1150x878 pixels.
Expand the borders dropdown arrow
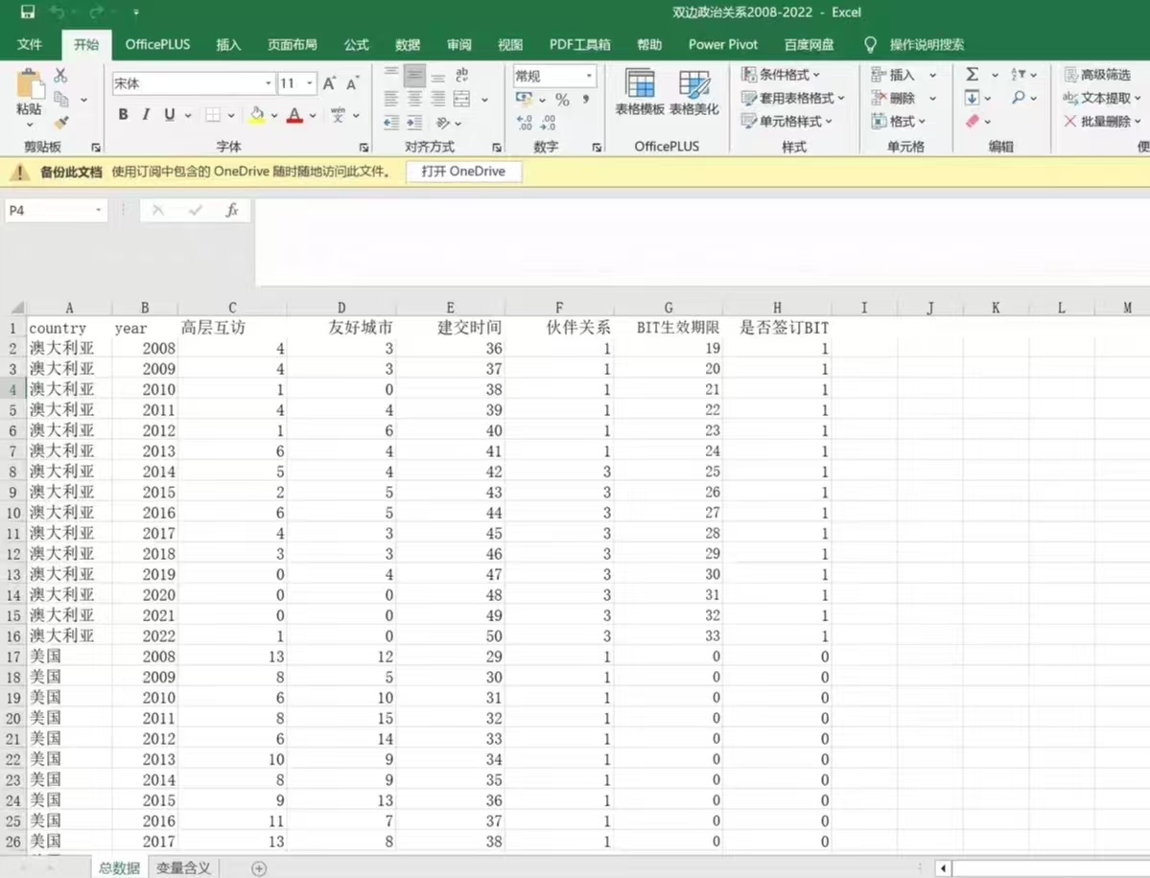(x=231, y=115)
